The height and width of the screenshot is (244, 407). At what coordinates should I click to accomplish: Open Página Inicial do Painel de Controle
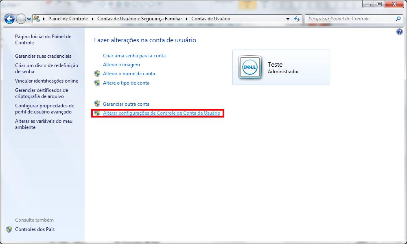[x=43, y=40]
